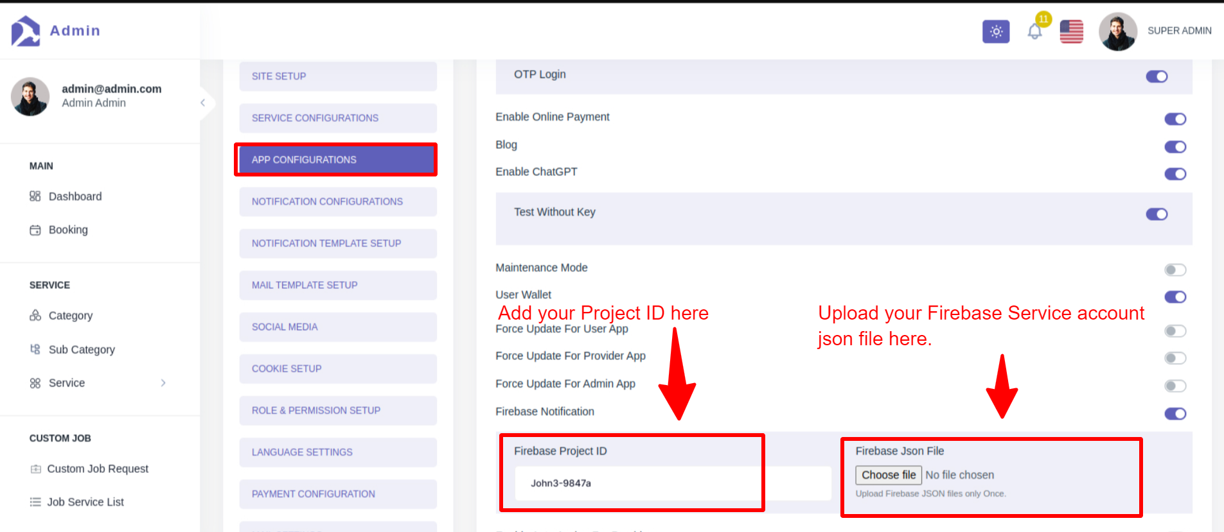
Task: Collapse sidebar with the chevron arrow
Action: [203, 103]
